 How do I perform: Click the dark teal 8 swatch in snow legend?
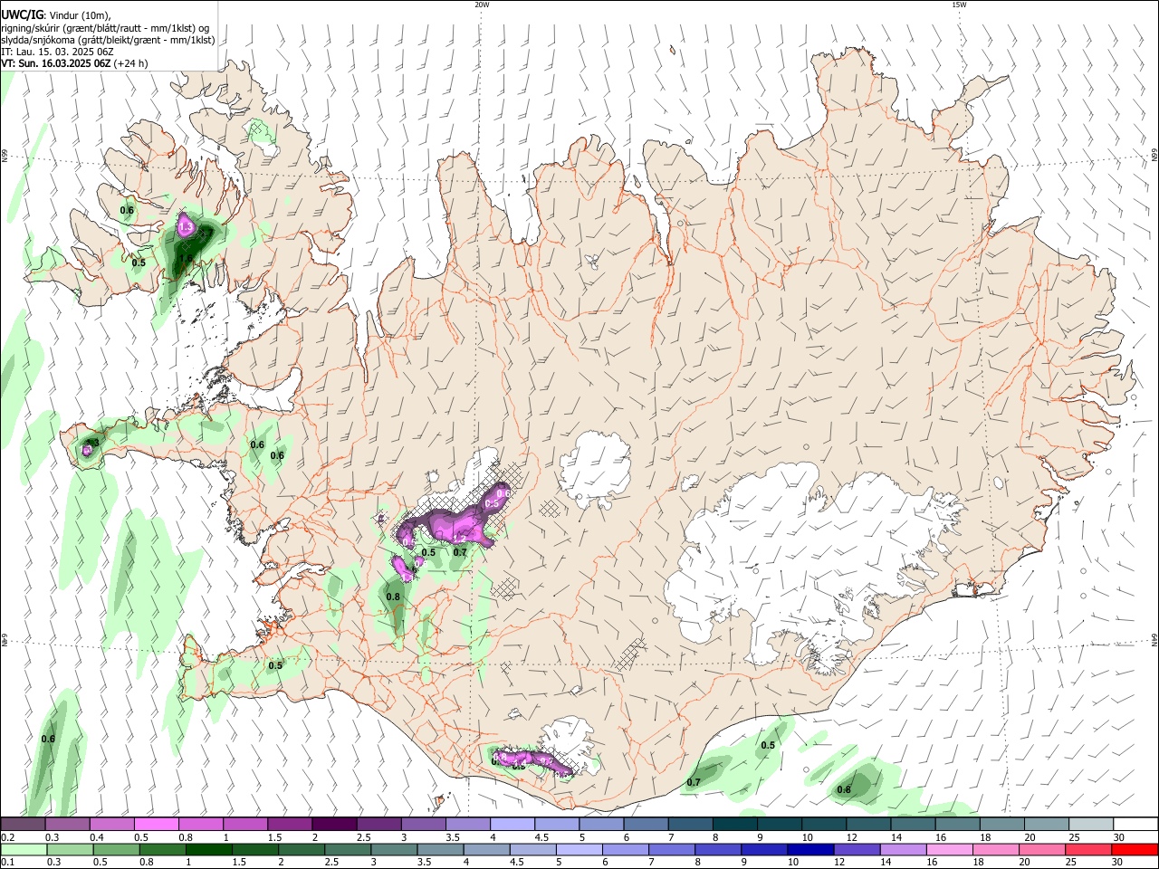pos(734,825)
